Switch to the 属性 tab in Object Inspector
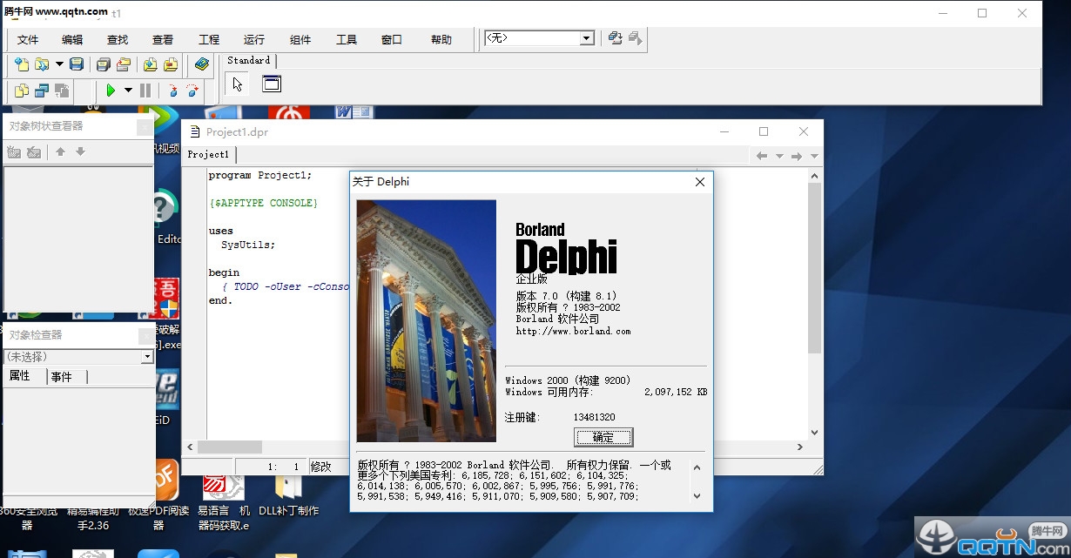 coord(20,376)
